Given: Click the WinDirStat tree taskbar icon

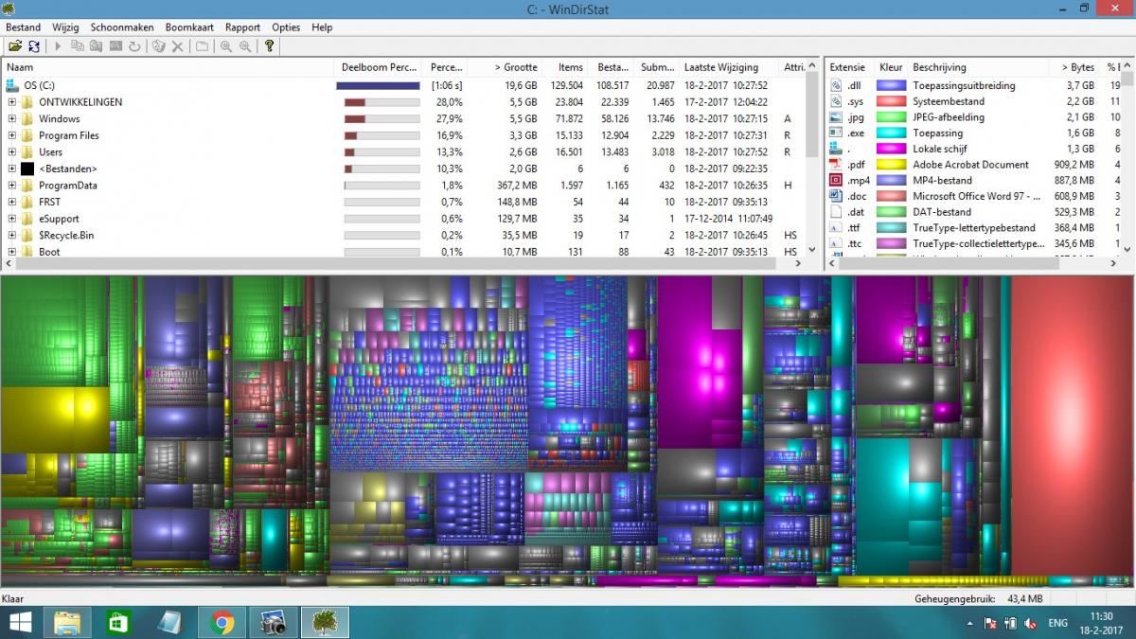Looking at the screenshot, I should point(325,623).
